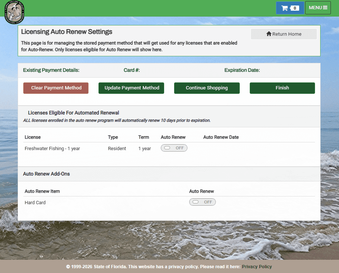Click the cart item count badge
339x273 pixels.
coord(294,8)
